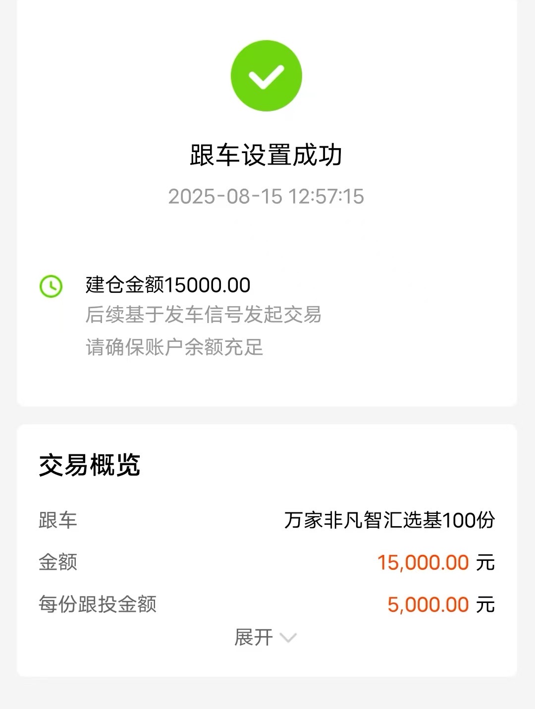Viewport: 535px width, 709px height.
Task: Tap the 请确保账户余额充足 reminder
Action: coord(174,347)
